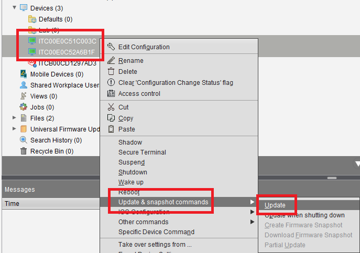Click the Shared Workplace Users icon
Viewport: 360px width, 253px height.
point(24,85)
